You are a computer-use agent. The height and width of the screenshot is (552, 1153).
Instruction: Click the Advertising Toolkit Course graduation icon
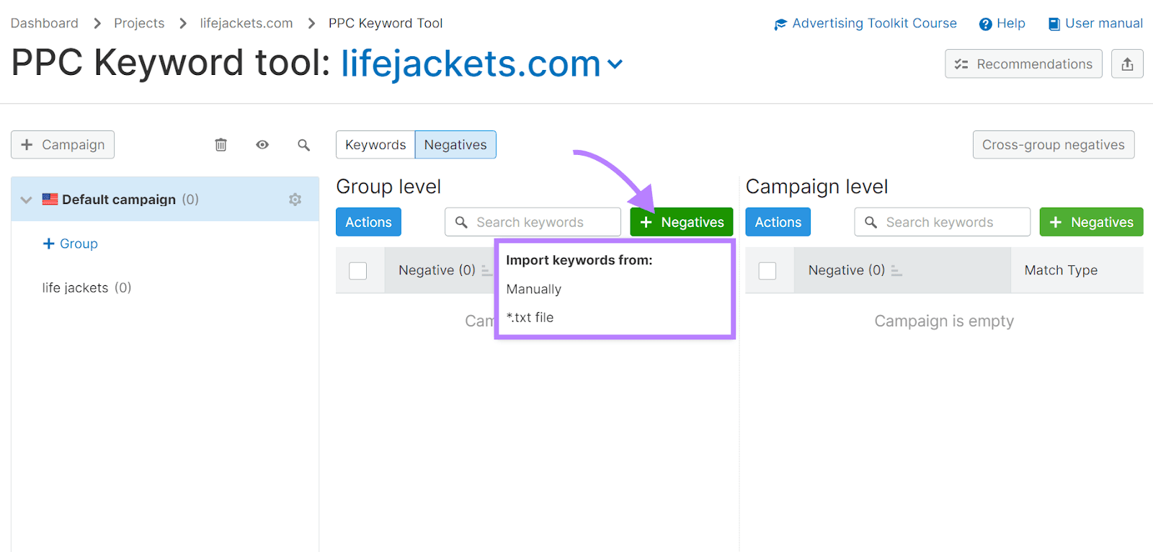pos(780,25)
